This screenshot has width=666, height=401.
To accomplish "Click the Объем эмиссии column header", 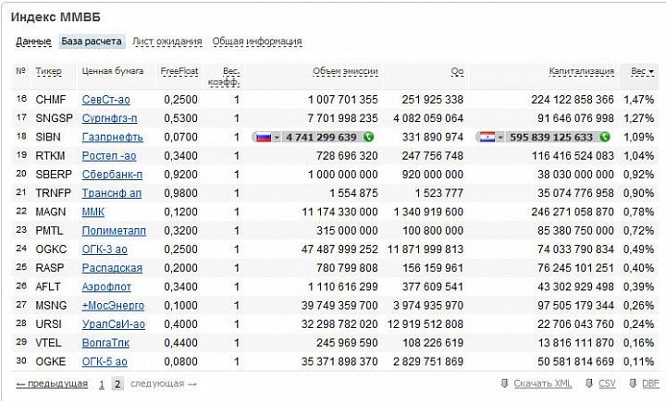I will coord(345,71).
